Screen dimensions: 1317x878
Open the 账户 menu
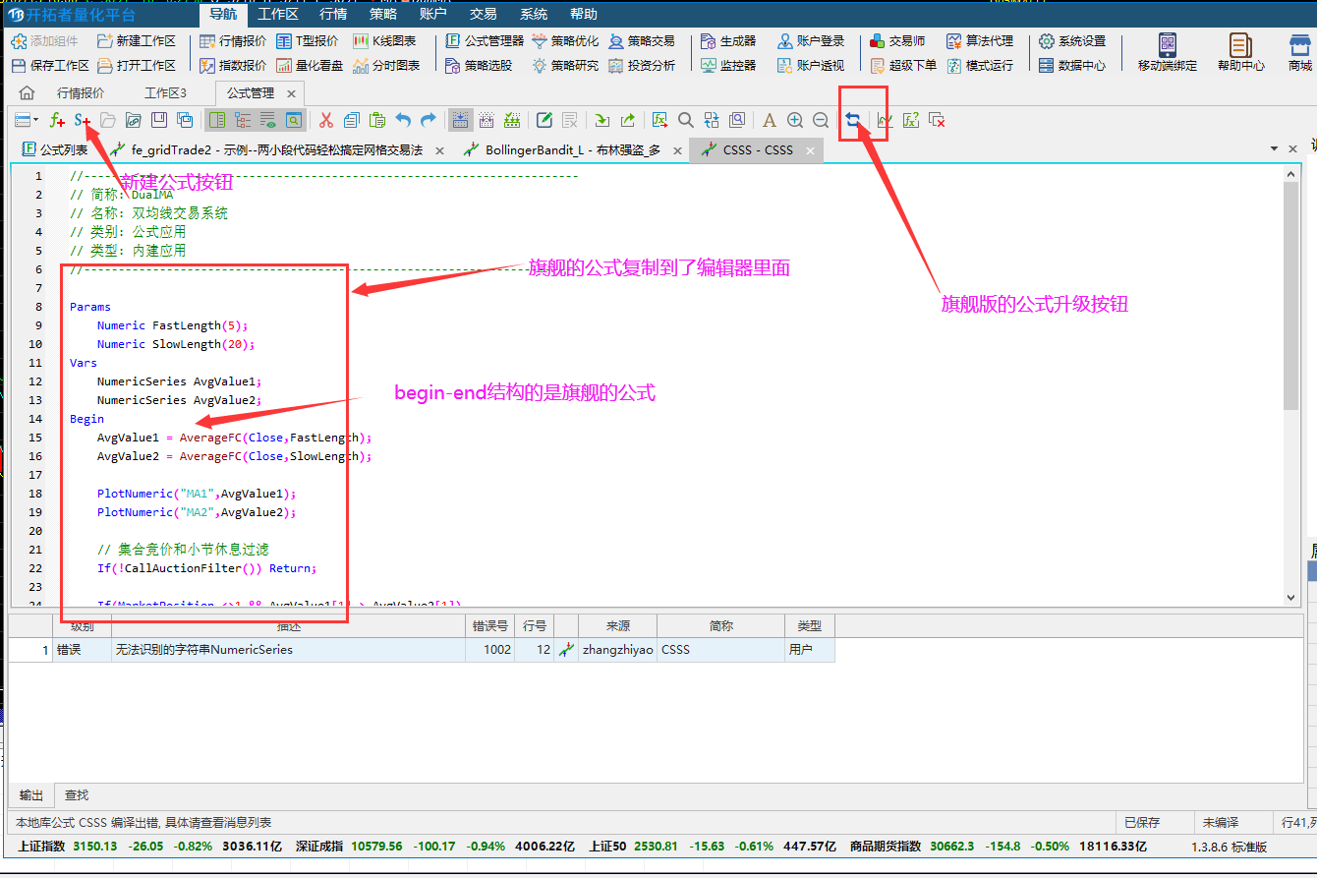433,14
